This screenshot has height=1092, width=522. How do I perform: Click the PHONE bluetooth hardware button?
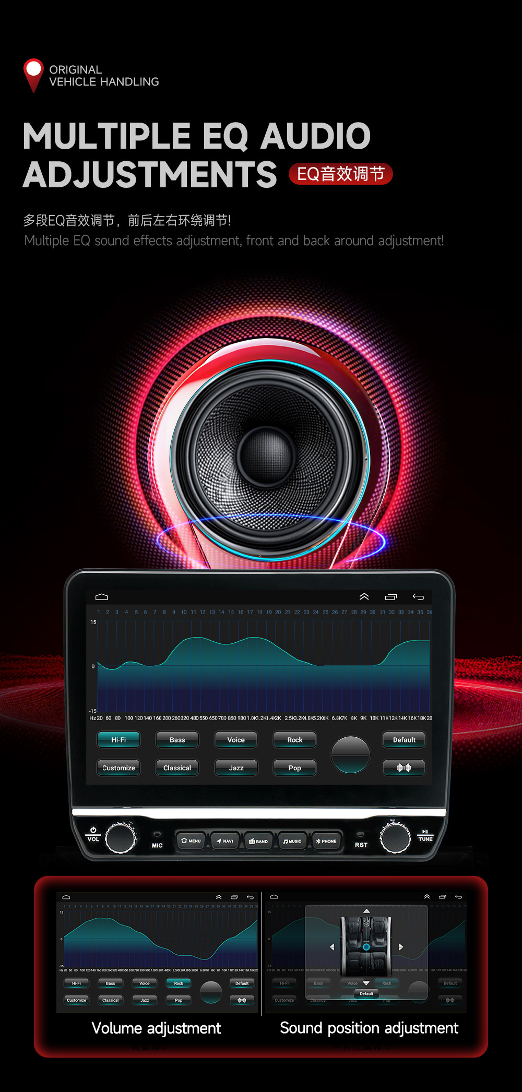point(327,841)
